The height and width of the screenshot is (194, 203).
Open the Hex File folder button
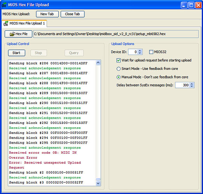(18, 34)
